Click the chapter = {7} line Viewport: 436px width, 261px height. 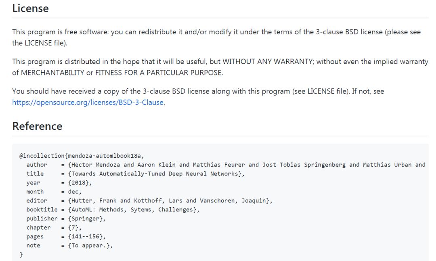(x=54, y=228)
